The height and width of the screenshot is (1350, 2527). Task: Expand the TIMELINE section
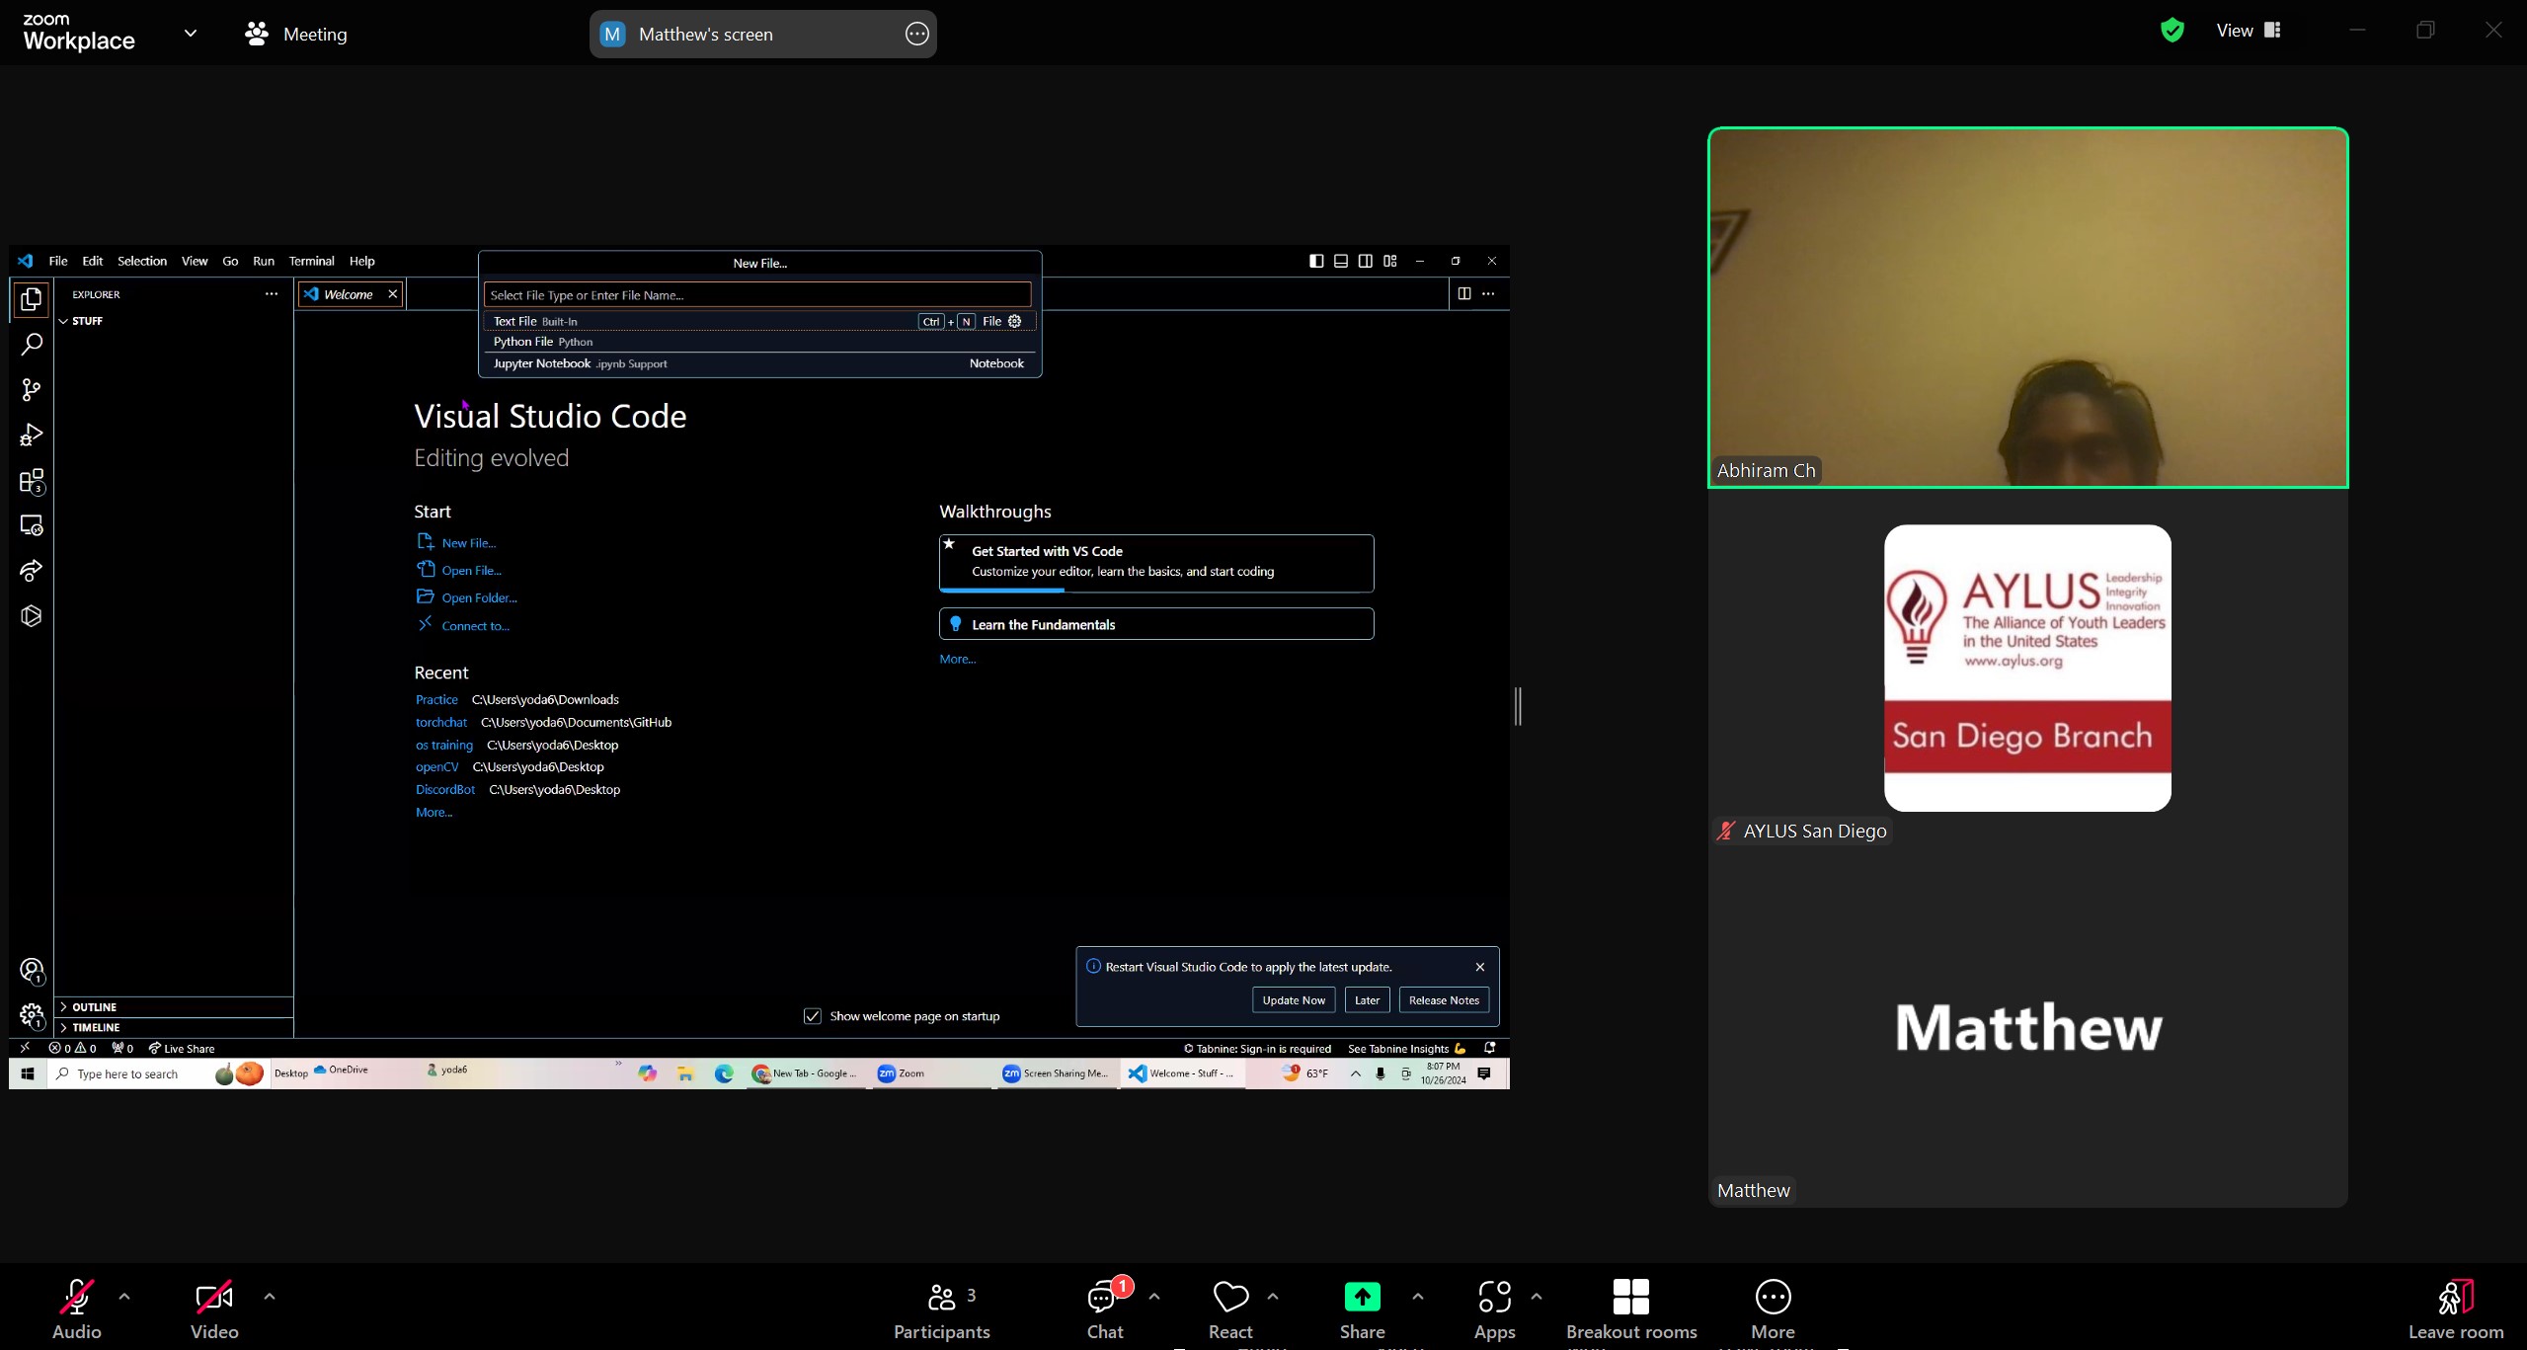coord(174,1027)
